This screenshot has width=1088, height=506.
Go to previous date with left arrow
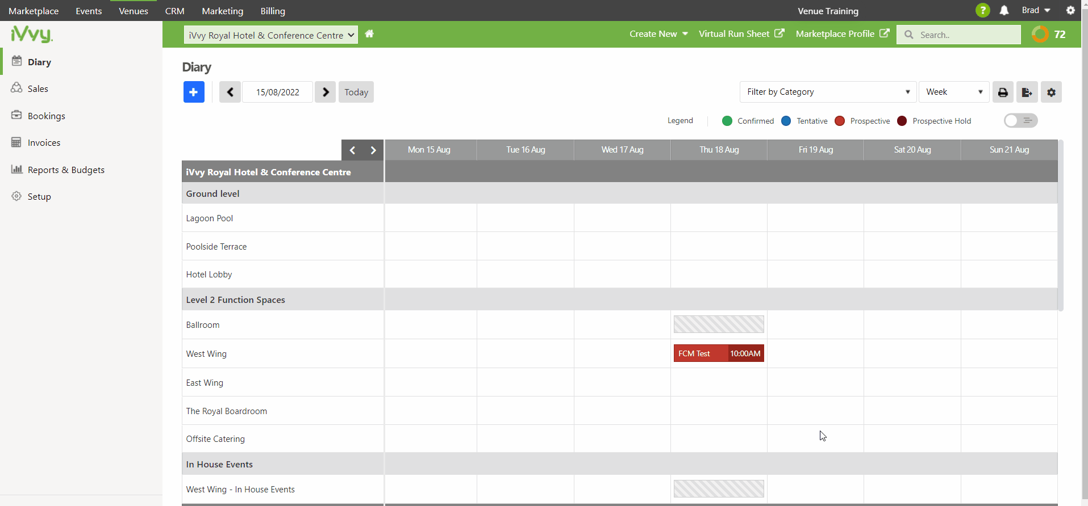(230, 92)
